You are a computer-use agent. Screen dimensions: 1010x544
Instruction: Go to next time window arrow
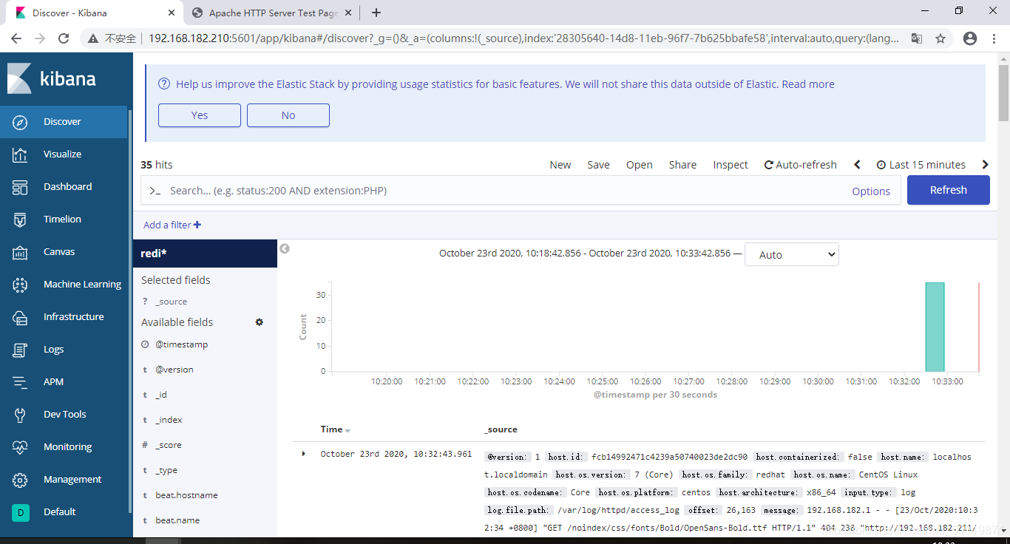[x=985, y=165]
